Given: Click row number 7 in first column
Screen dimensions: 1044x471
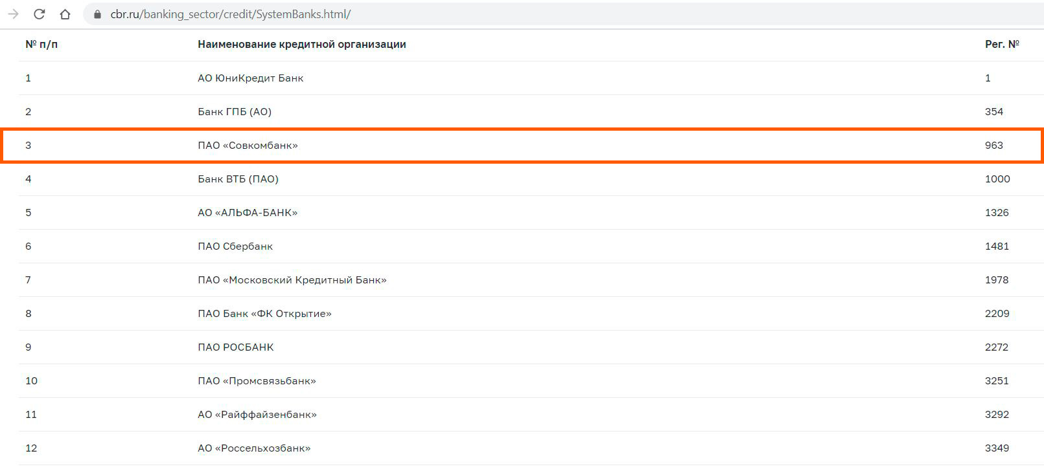Looking at the screenshot, I should [29, 280].
